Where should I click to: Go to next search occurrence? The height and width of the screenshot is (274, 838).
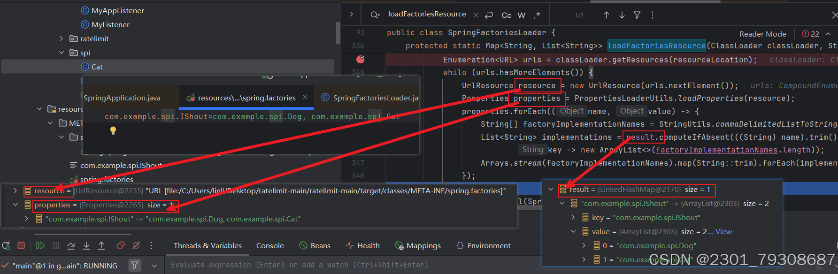point(622,15)
